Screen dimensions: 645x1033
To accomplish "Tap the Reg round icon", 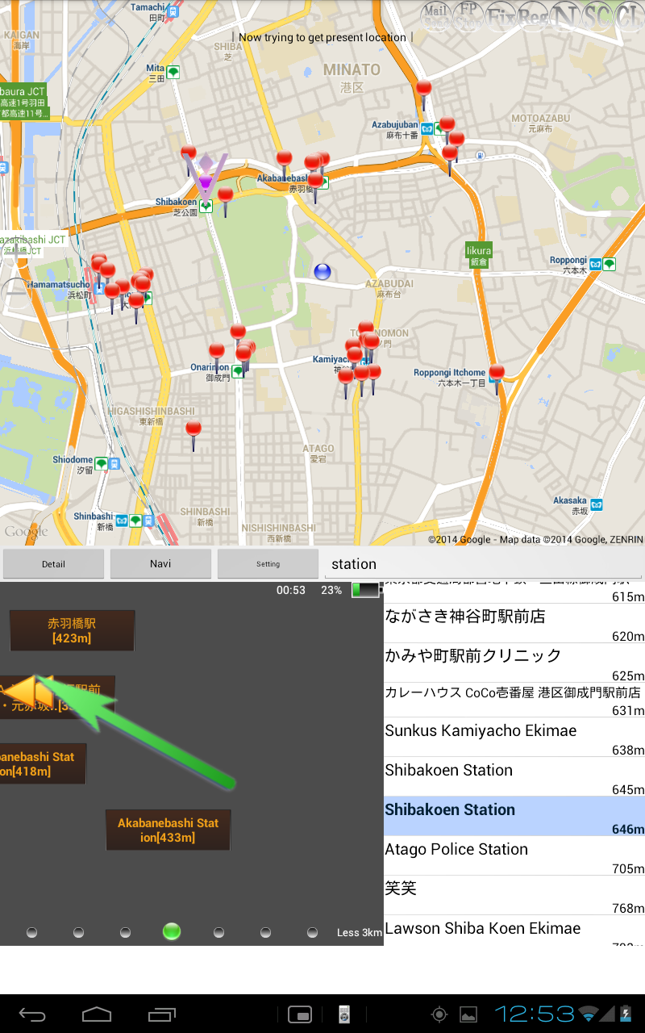I will 532,15.
